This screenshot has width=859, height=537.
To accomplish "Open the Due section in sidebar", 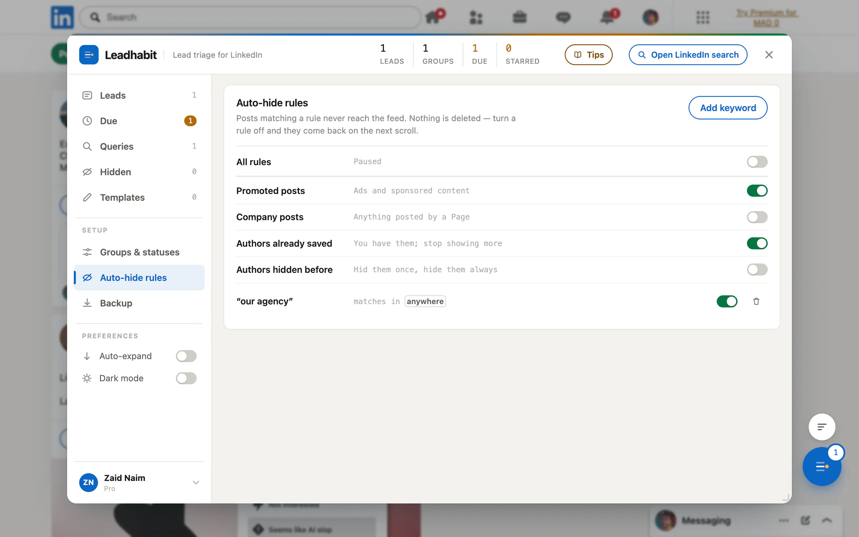I will coord(139,121).
